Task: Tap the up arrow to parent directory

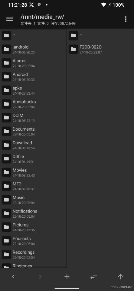Action: (120, 276)
